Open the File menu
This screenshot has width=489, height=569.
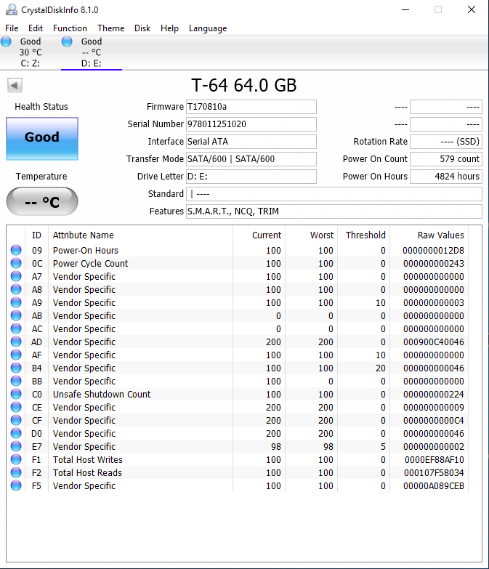click(12, 28)
